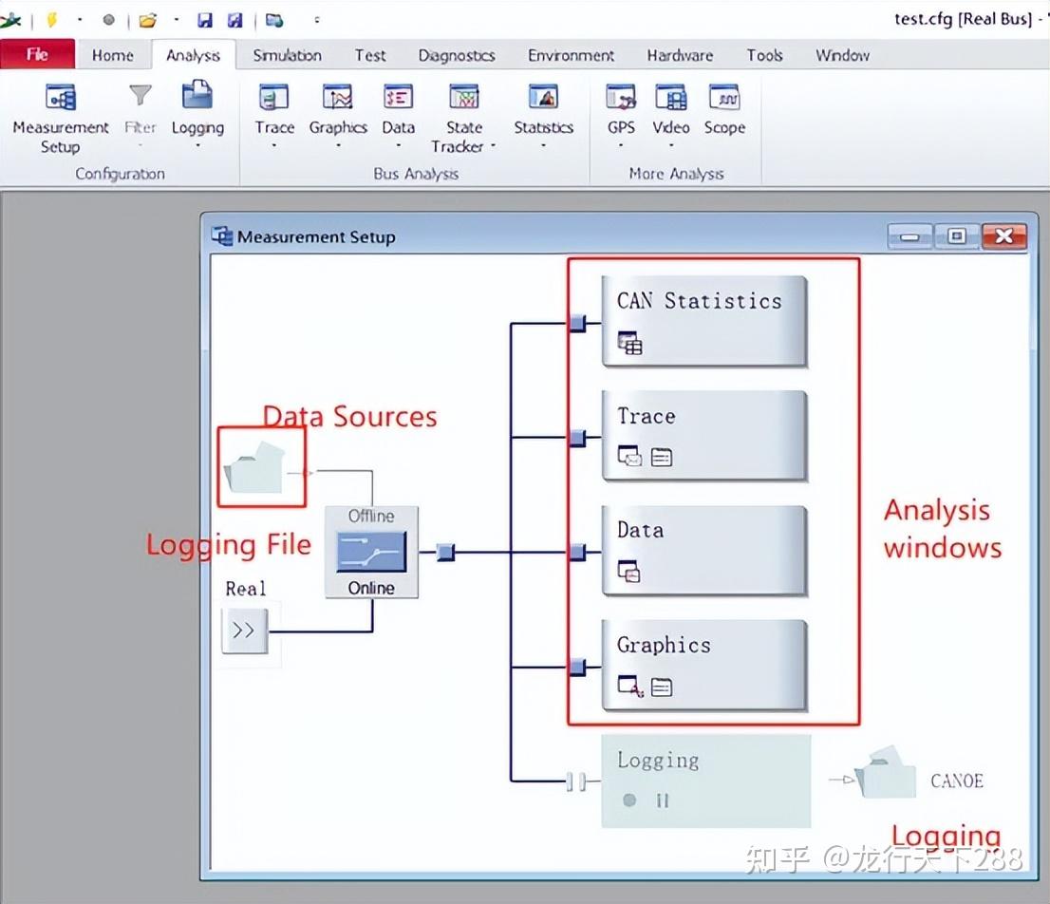This screenshot has height=904, width=1050.
Task: Open the State Tracker tool
Action: pyautogui.click(x=464, y=118)
